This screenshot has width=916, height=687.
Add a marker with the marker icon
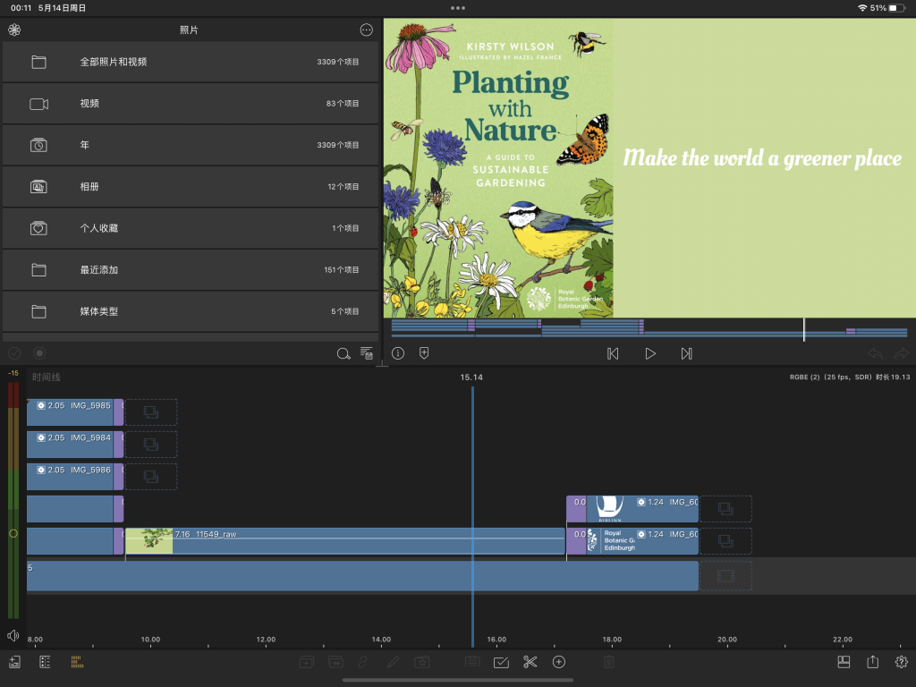(424, 352)
